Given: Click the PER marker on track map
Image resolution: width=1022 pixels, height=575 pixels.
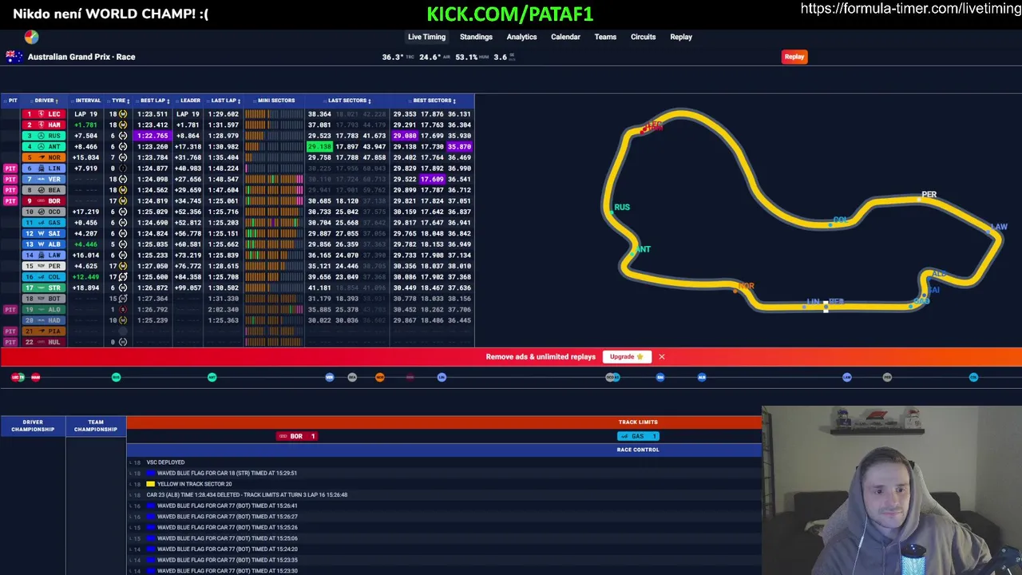Looking at the screenshot, I should pyautogui.click(x=929, y=195).
